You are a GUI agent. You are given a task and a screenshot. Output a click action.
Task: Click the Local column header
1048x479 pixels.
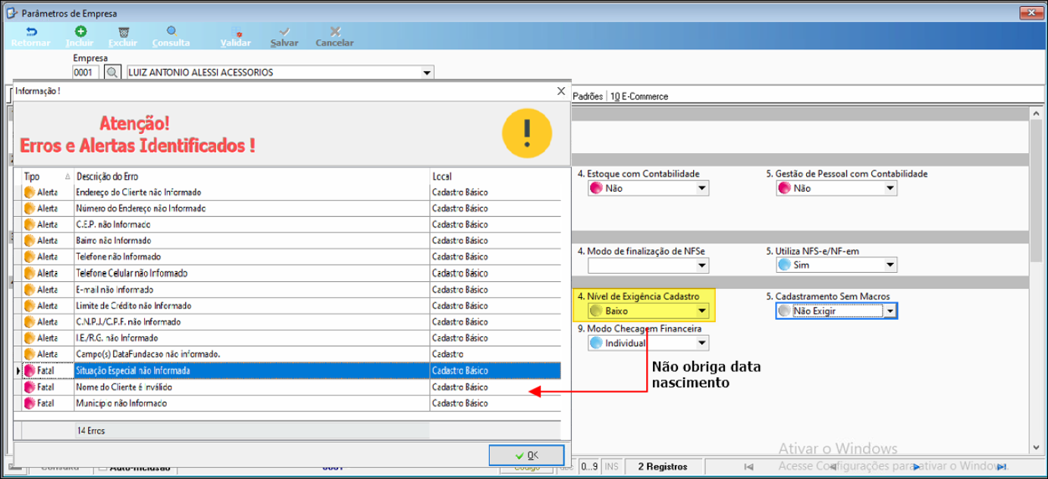[x=495, y=177]
